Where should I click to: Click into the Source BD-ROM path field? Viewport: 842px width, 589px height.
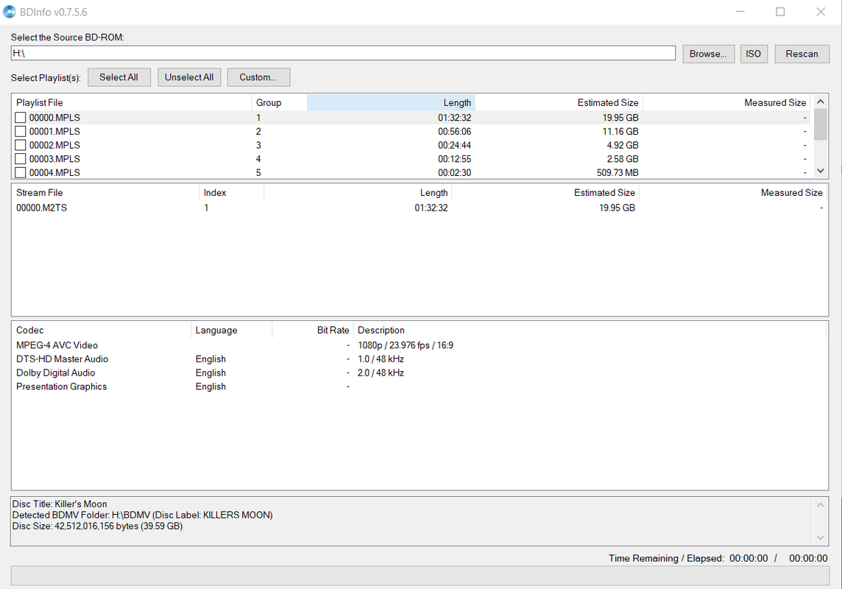[343, 53]
